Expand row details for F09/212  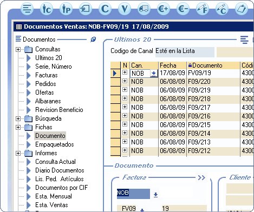coord(125,150)
